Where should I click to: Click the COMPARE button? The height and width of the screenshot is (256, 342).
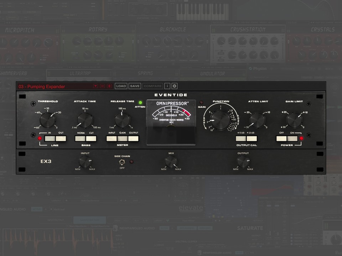coord(153,86)
